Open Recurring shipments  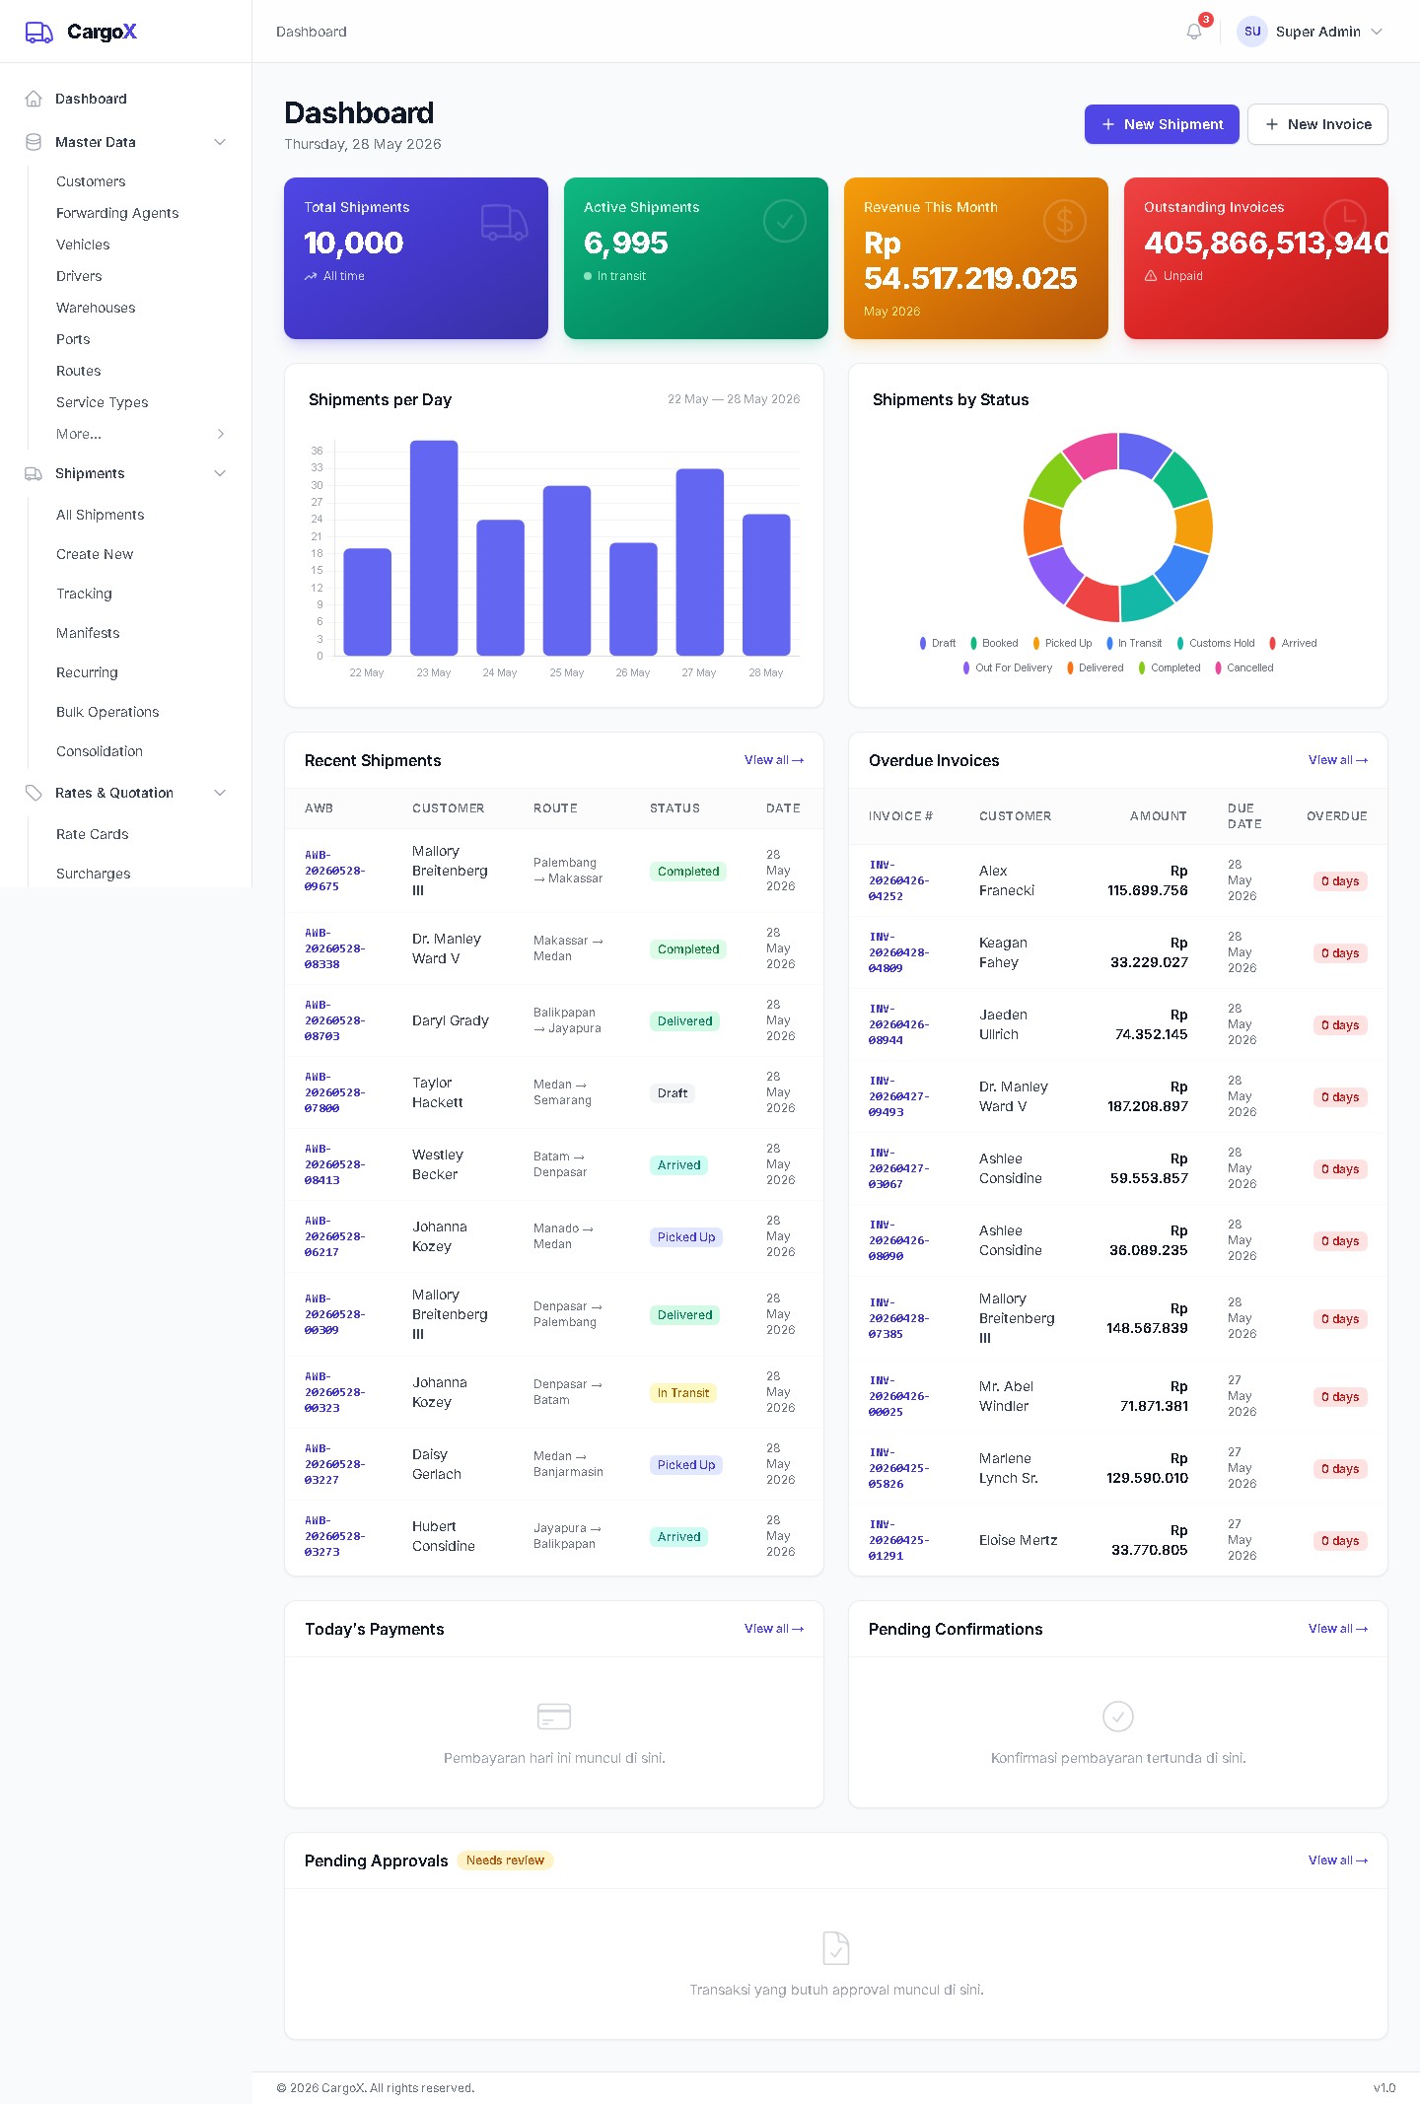[87, 672]
